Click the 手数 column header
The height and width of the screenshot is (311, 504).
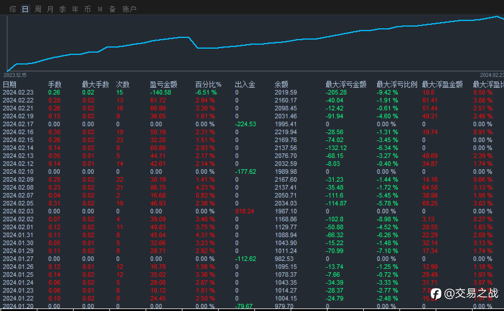click(55, 84)
